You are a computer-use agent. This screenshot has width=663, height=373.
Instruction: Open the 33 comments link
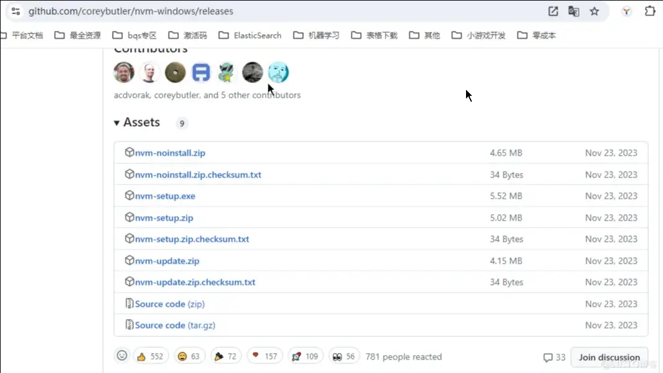(554, 358)
